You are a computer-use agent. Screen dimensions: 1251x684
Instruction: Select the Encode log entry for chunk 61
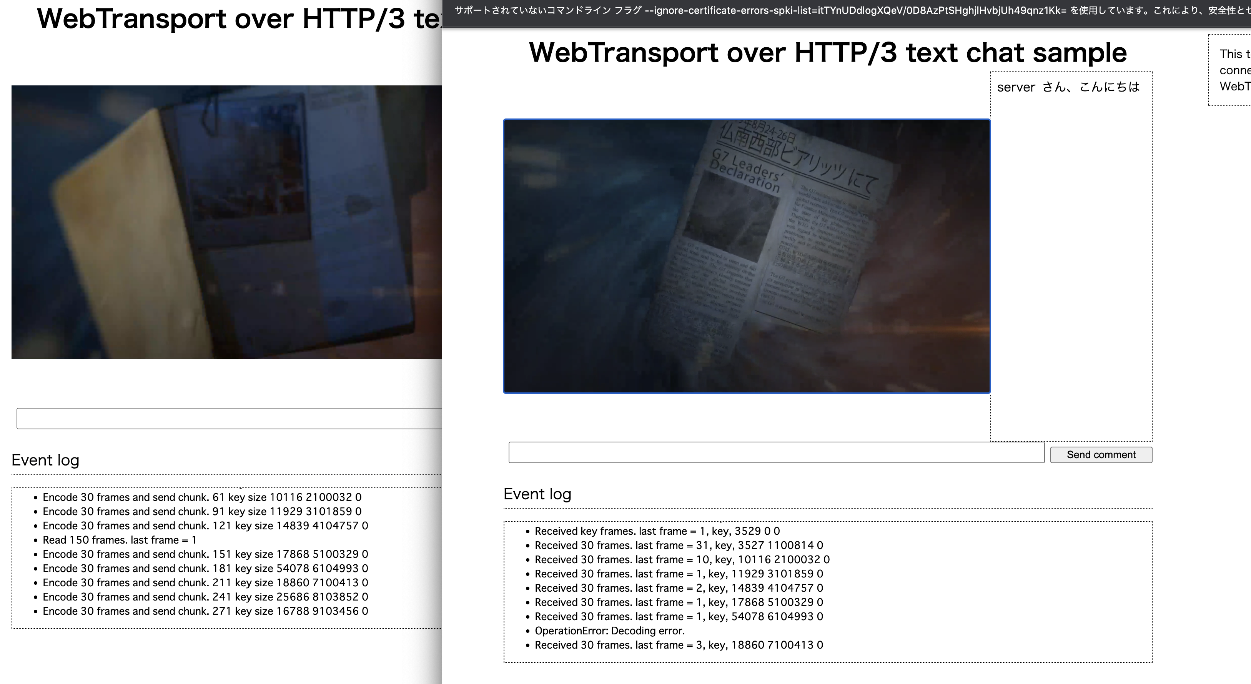[x=202, y=497]
